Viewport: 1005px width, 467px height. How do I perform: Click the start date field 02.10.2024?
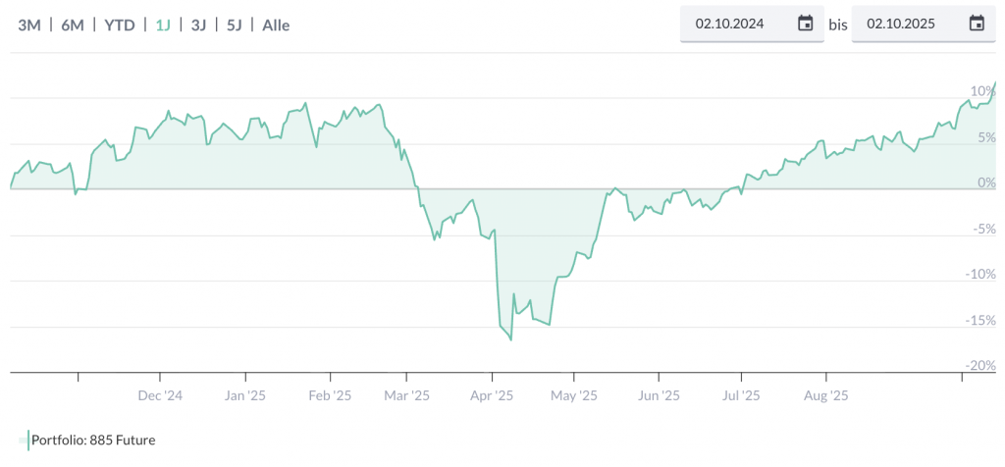pos(729,24)
